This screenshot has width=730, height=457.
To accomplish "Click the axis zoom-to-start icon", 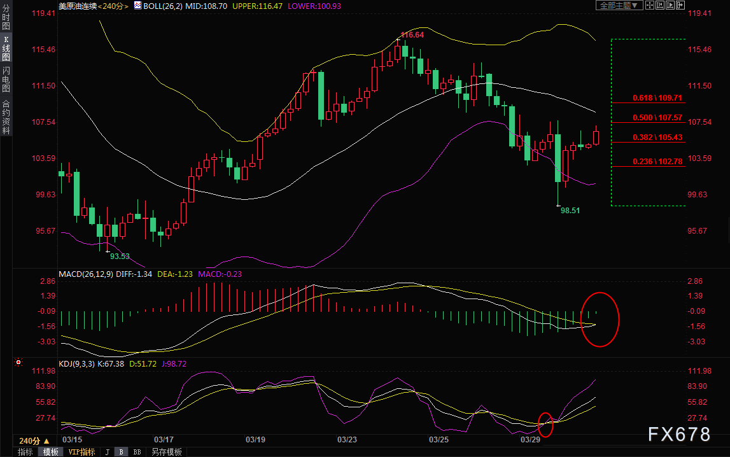I will 660,5.
